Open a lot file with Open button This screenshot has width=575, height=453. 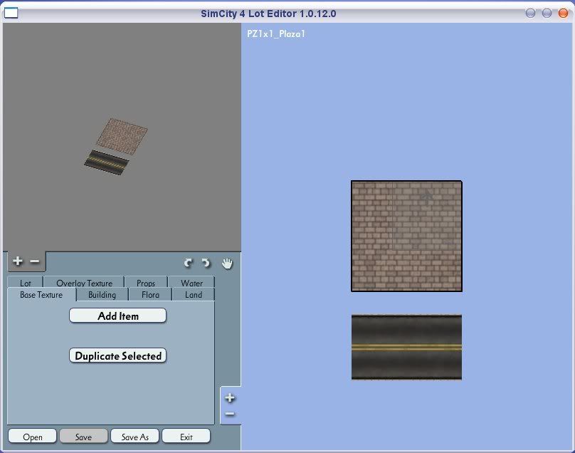click(x=32, y=437)
